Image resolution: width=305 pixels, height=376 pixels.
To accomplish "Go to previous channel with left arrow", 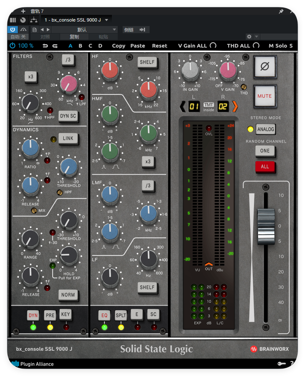I will point(183,106).
